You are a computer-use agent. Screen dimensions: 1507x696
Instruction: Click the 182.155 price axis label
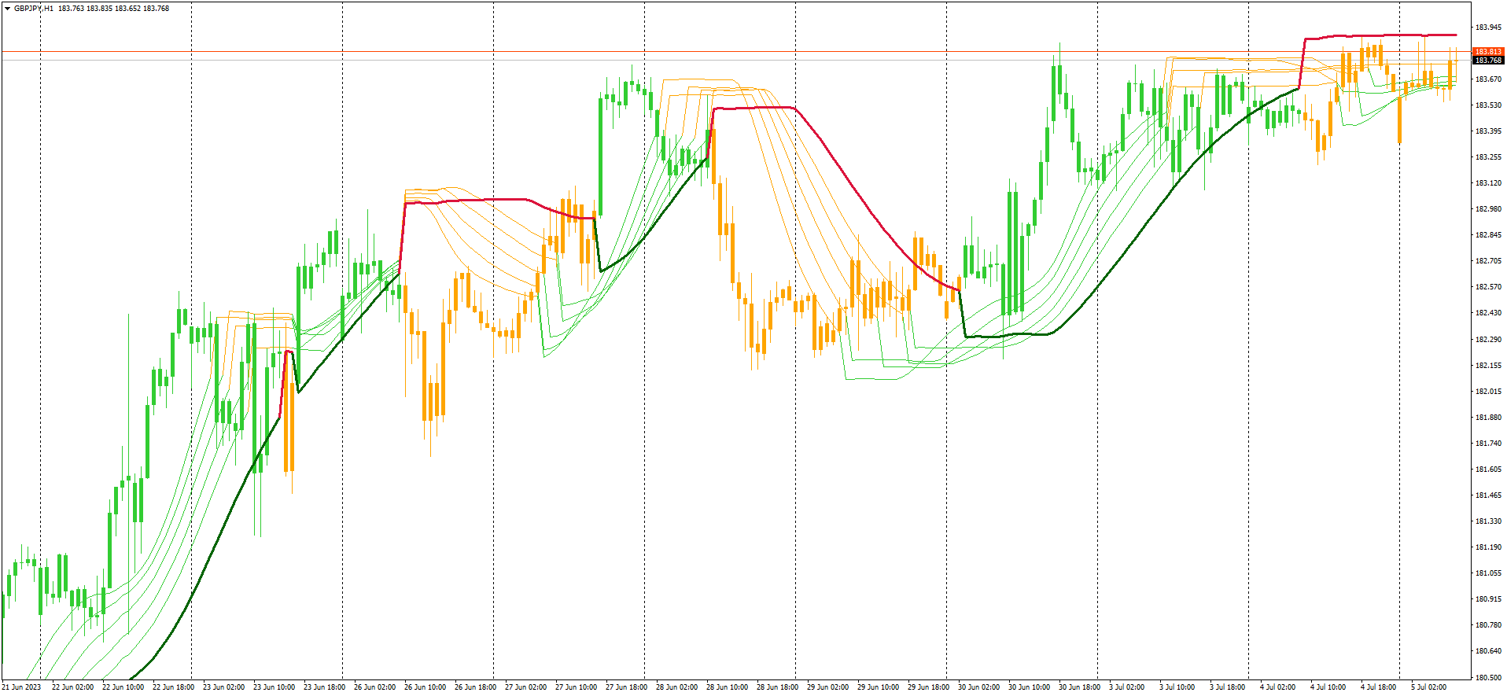pos(1488,366)
